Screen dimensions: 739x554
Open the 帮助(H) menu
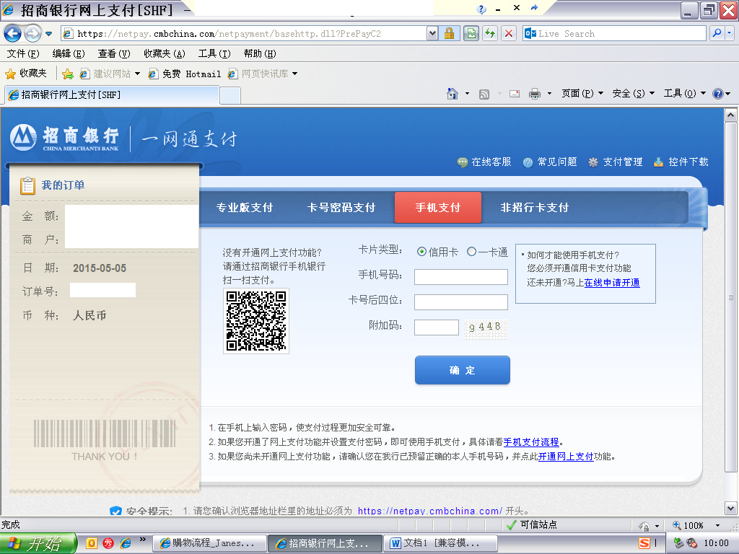point(260,53)
